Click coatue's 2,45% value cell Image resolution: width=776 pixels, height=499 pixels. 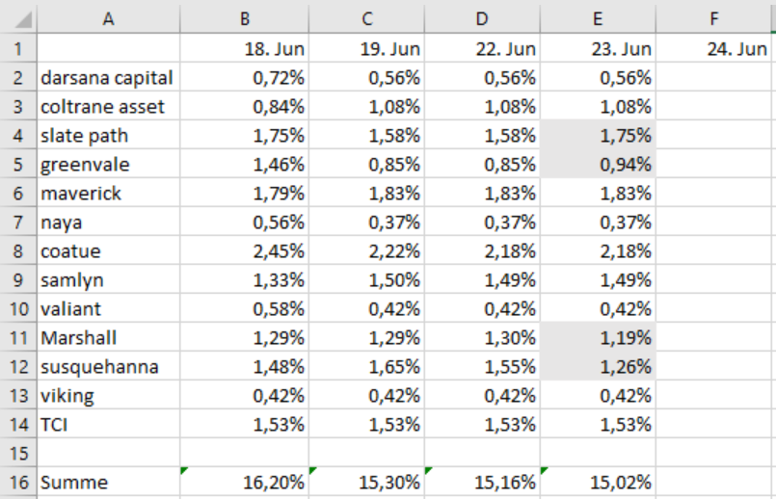247,250
